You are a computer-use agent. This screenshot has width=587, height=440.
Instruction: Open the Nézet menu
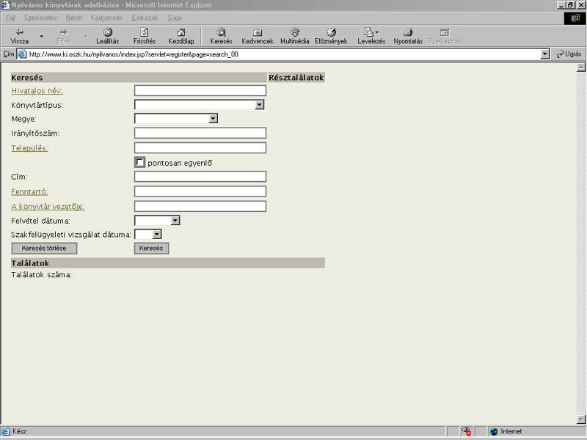click(74, 18)
